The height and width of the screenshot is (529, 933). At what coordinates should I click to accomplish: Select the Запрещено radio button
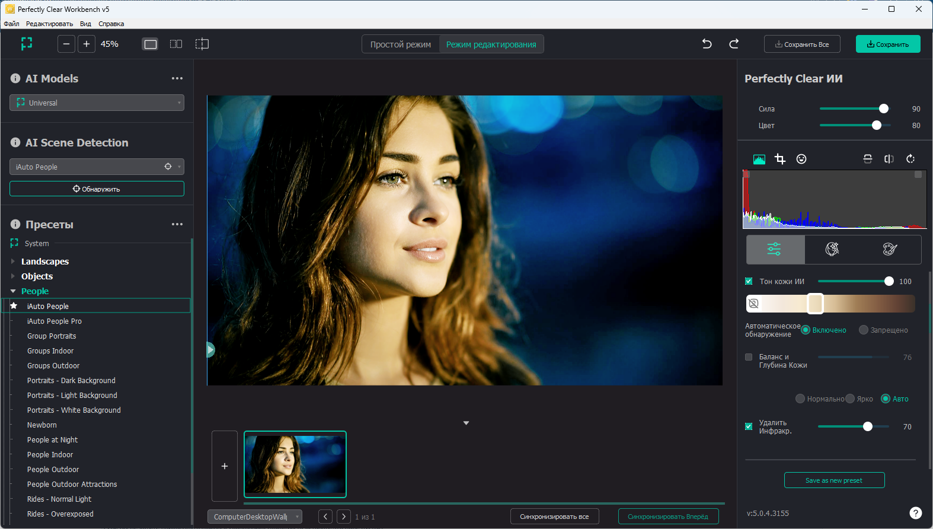(864, 330)
